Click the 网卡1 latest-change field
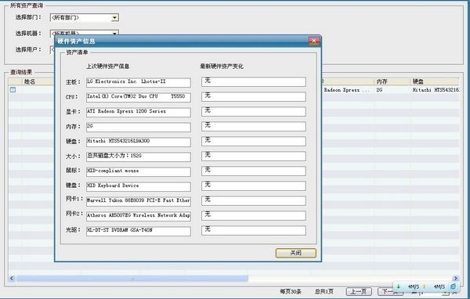 pos(254,200)
